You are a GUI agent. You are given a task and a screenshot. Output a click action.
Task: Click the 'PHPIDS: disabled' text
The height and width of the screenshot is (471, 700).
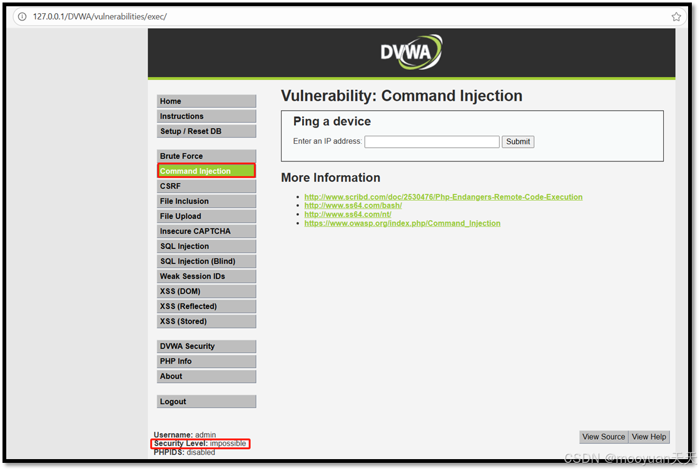[185, 452]
